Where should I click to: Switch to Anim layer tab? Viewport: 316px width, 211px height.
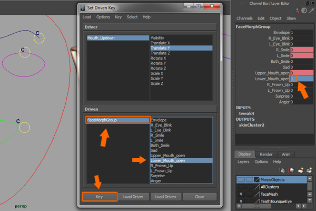tap(286, 154)
